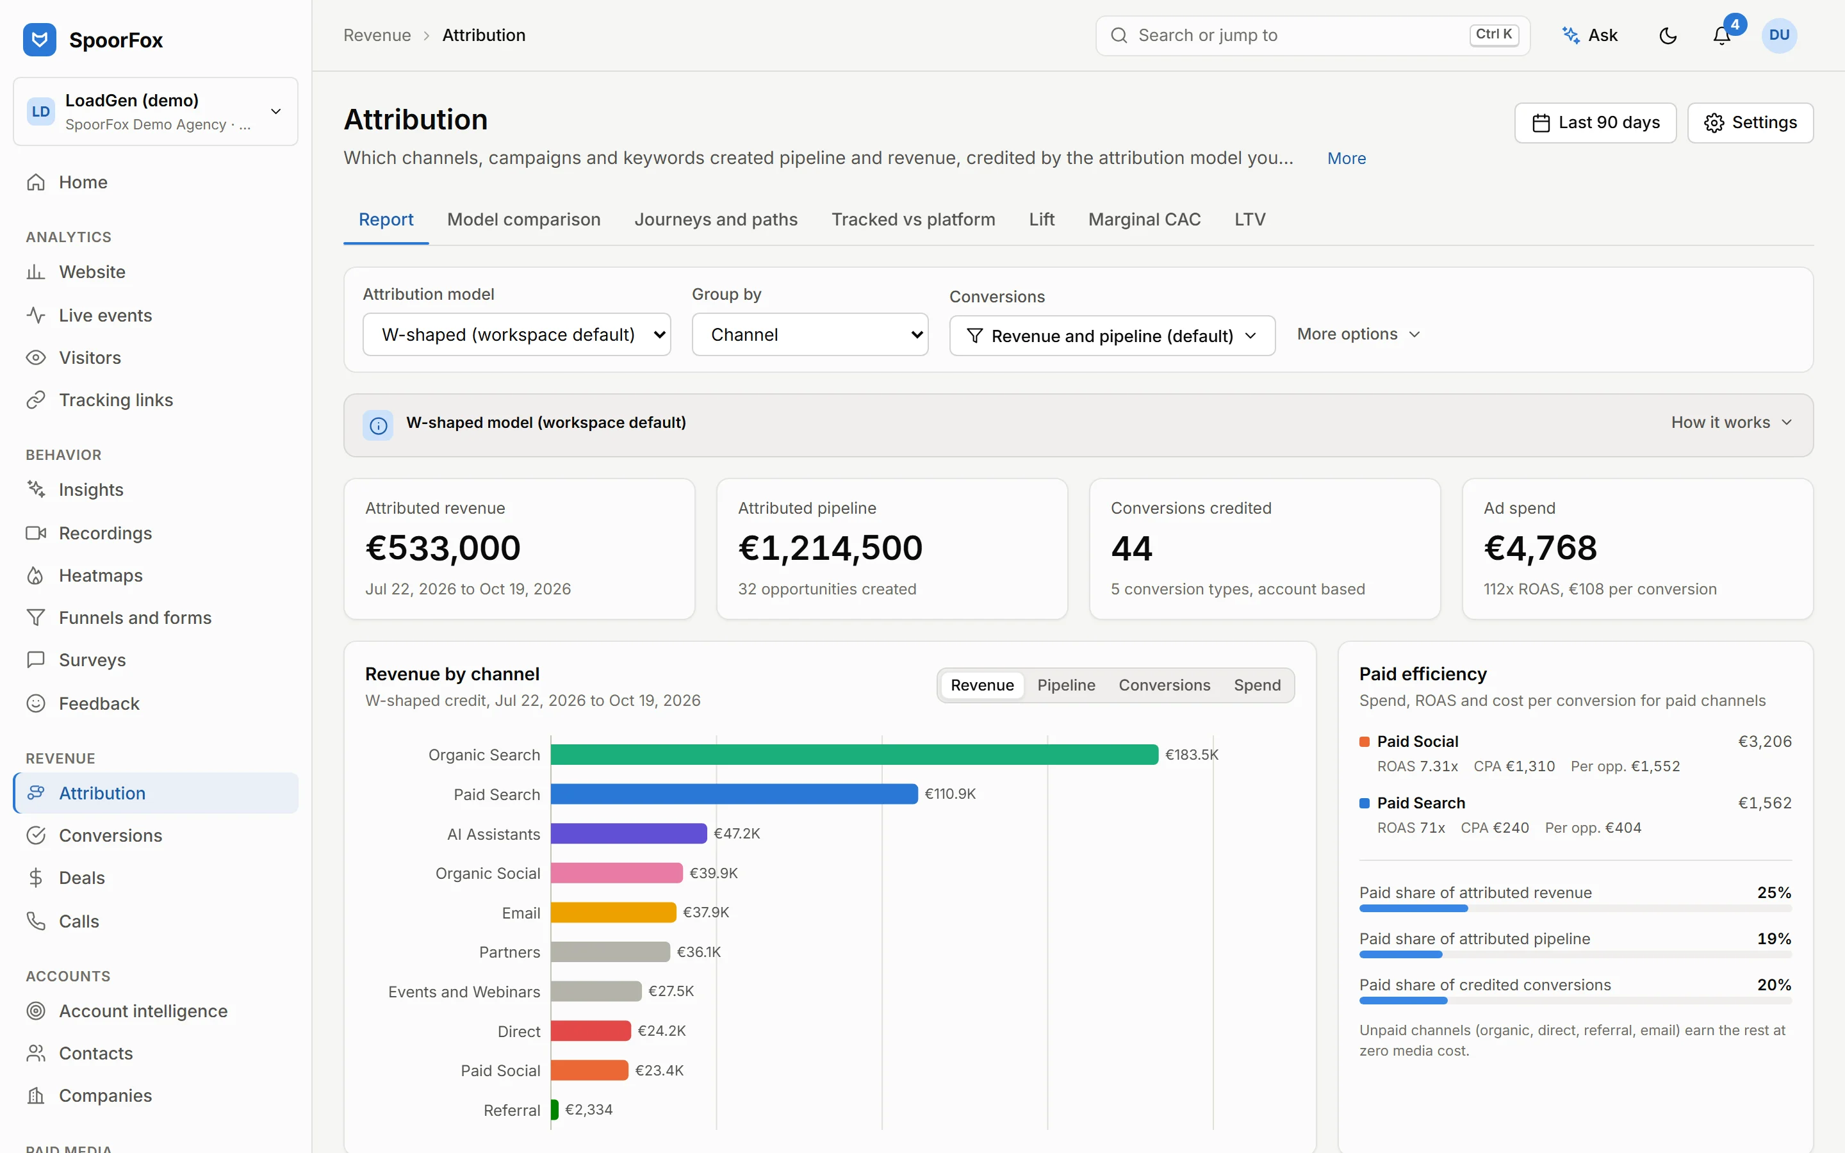1845x1153 pixels.
Task: Click the green Organic Search bar
Action: pos(854,755)
